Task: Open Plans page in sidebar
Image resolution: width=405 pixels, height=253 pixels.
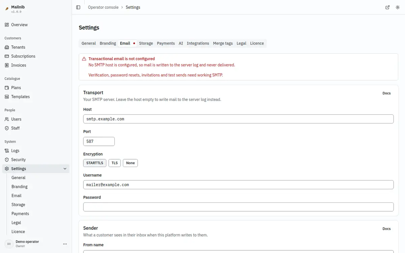Action: 36,88
